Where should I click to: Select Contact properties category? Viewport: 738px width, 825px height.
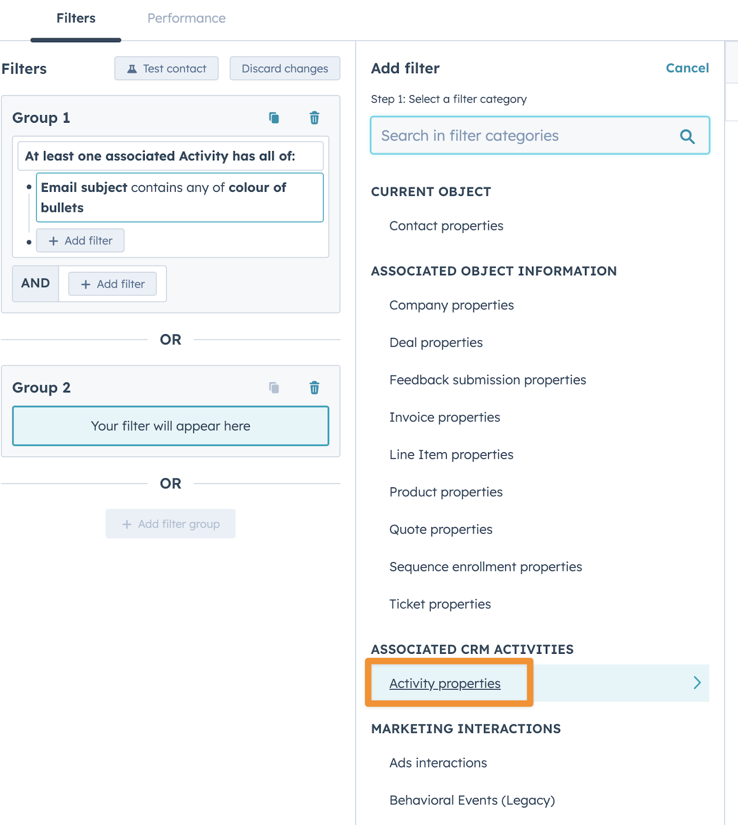[x=446, y=225]
